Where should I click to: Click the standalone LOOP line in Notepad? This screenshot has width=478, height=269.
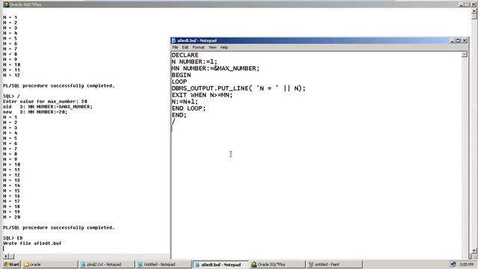tap(179, 82)
